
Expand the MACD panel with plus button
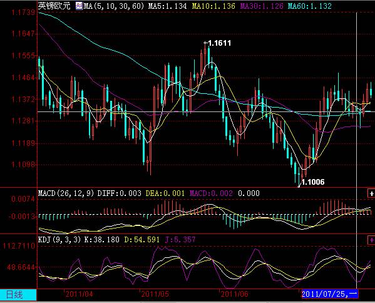point(371,193)
